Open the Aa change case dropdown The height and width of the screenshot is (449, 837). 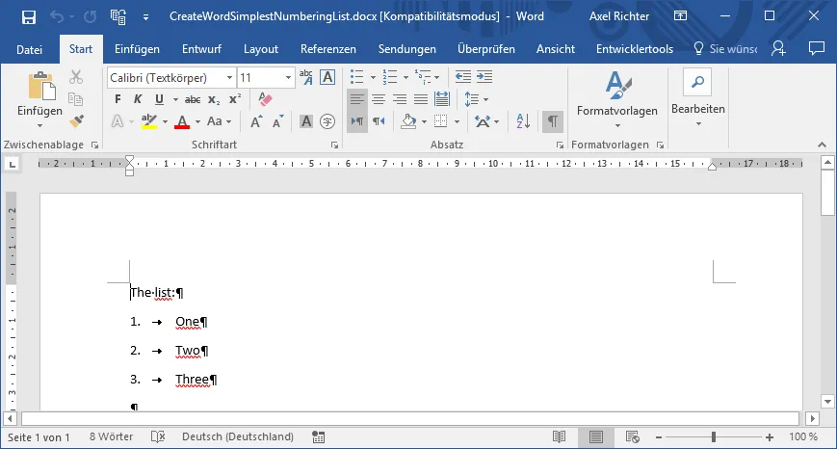click(x=219, y=121)
